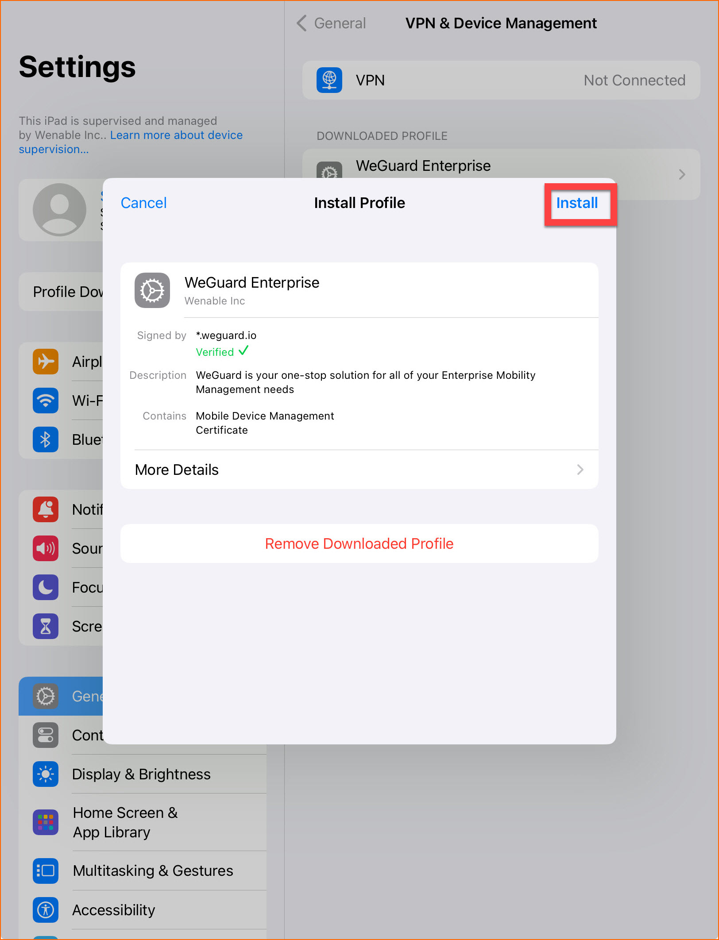This screenshot has height=940, width=719.
Task: Click the General gear icon in sidebar
Action: pyautogui.click(x=46, y=696)
